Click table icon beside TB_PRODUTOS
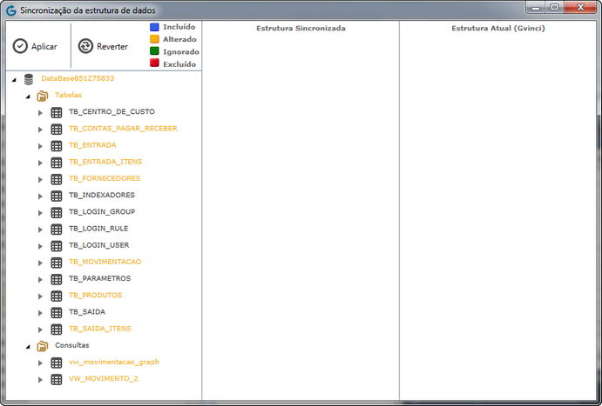 pyautogui.click(x=57, y=296)
